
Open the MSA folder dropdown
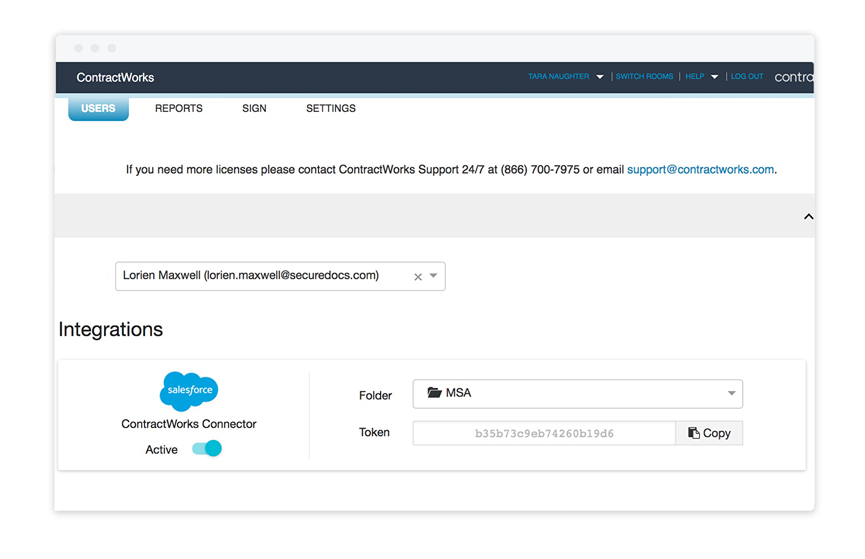pos(578,394)
